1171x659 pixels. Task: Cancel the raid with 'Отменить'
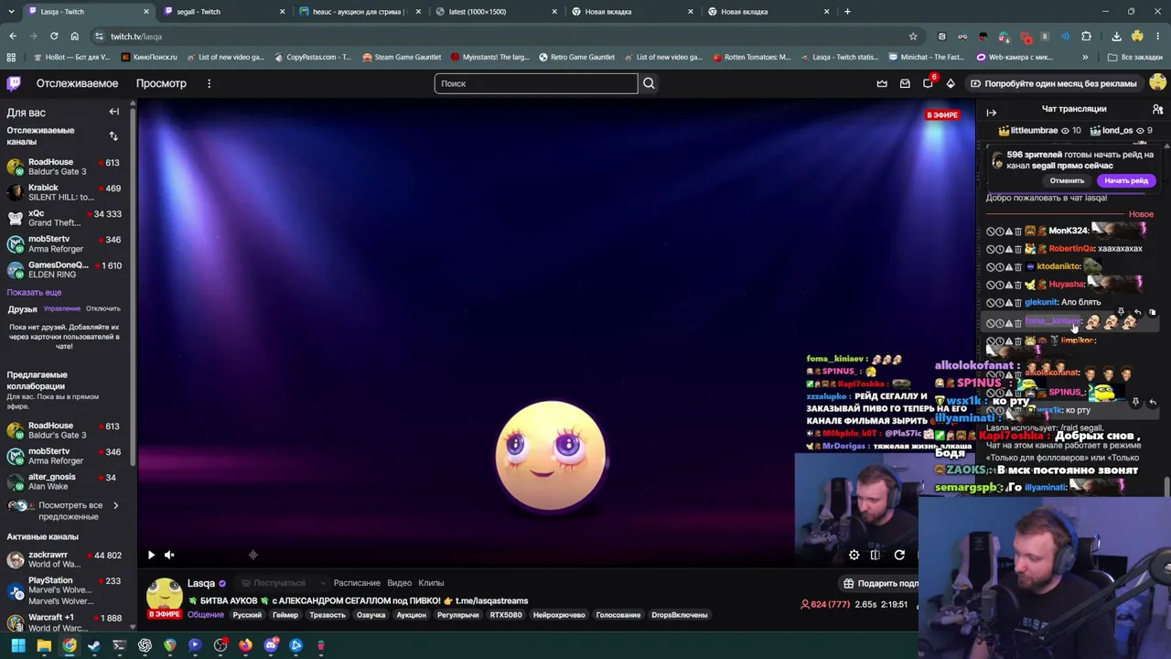[1067, 180]
